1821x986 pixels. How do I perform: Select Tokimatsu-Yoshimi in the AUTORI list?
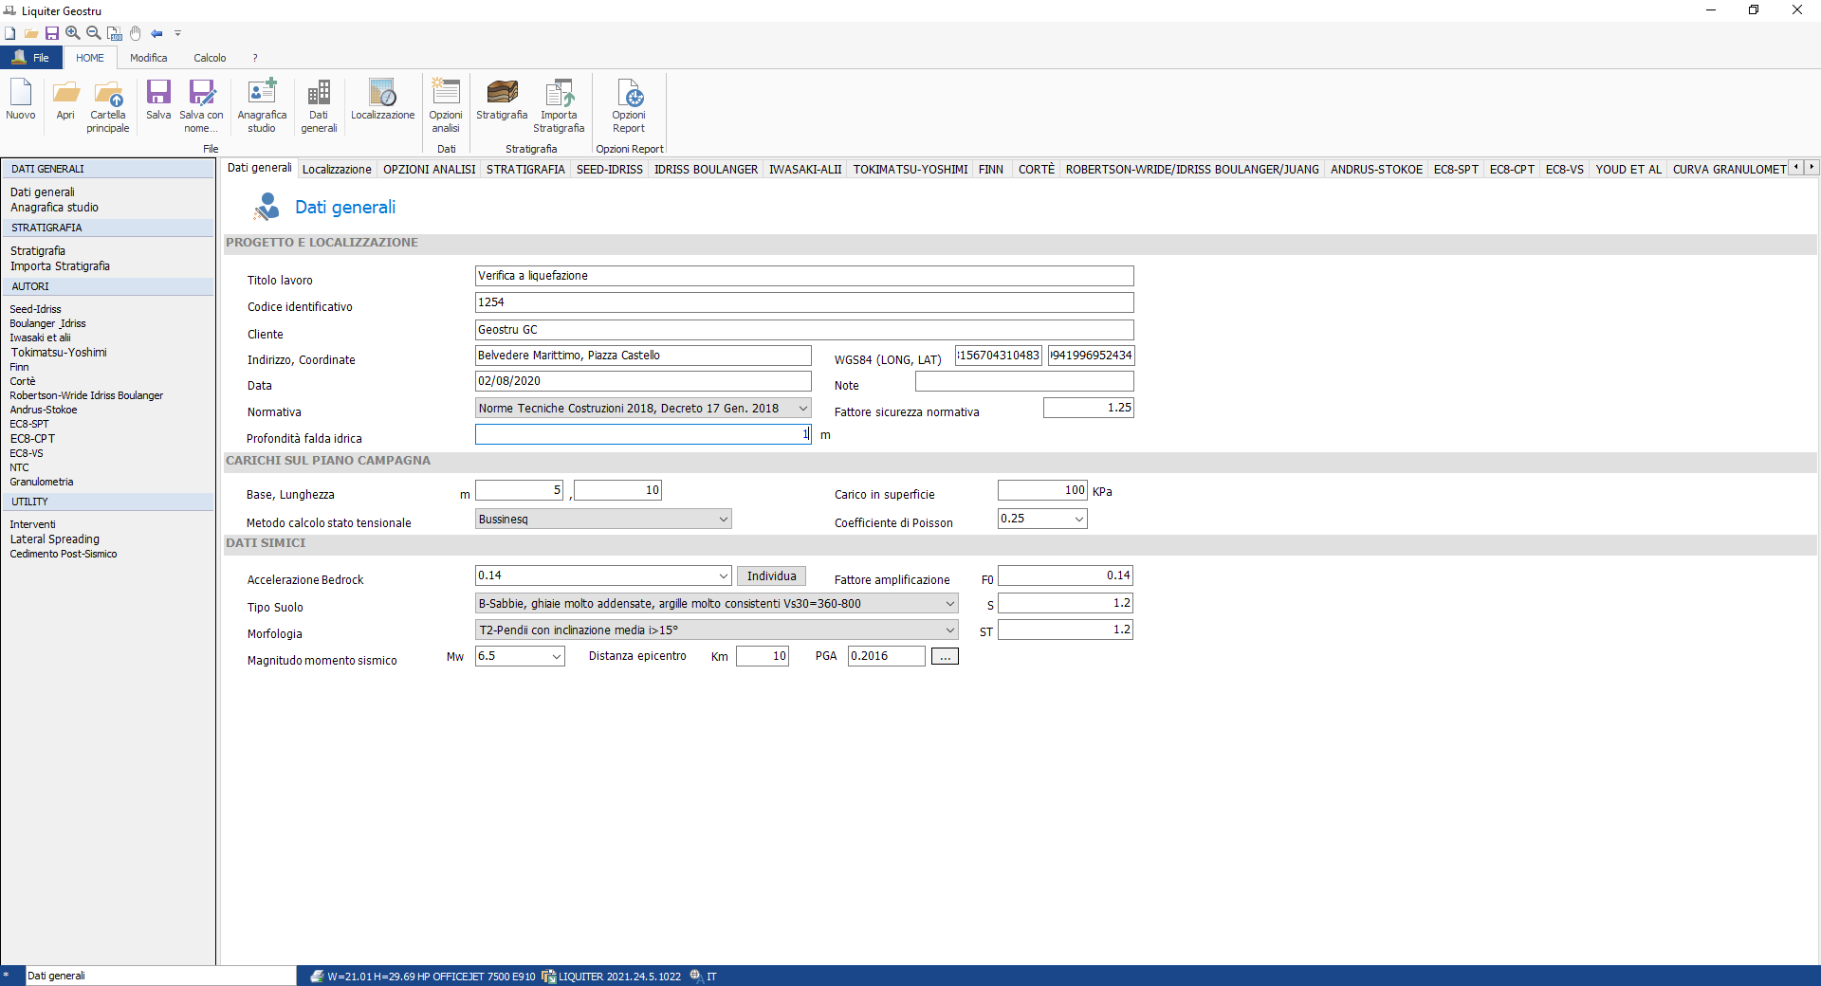pos(59,353)
